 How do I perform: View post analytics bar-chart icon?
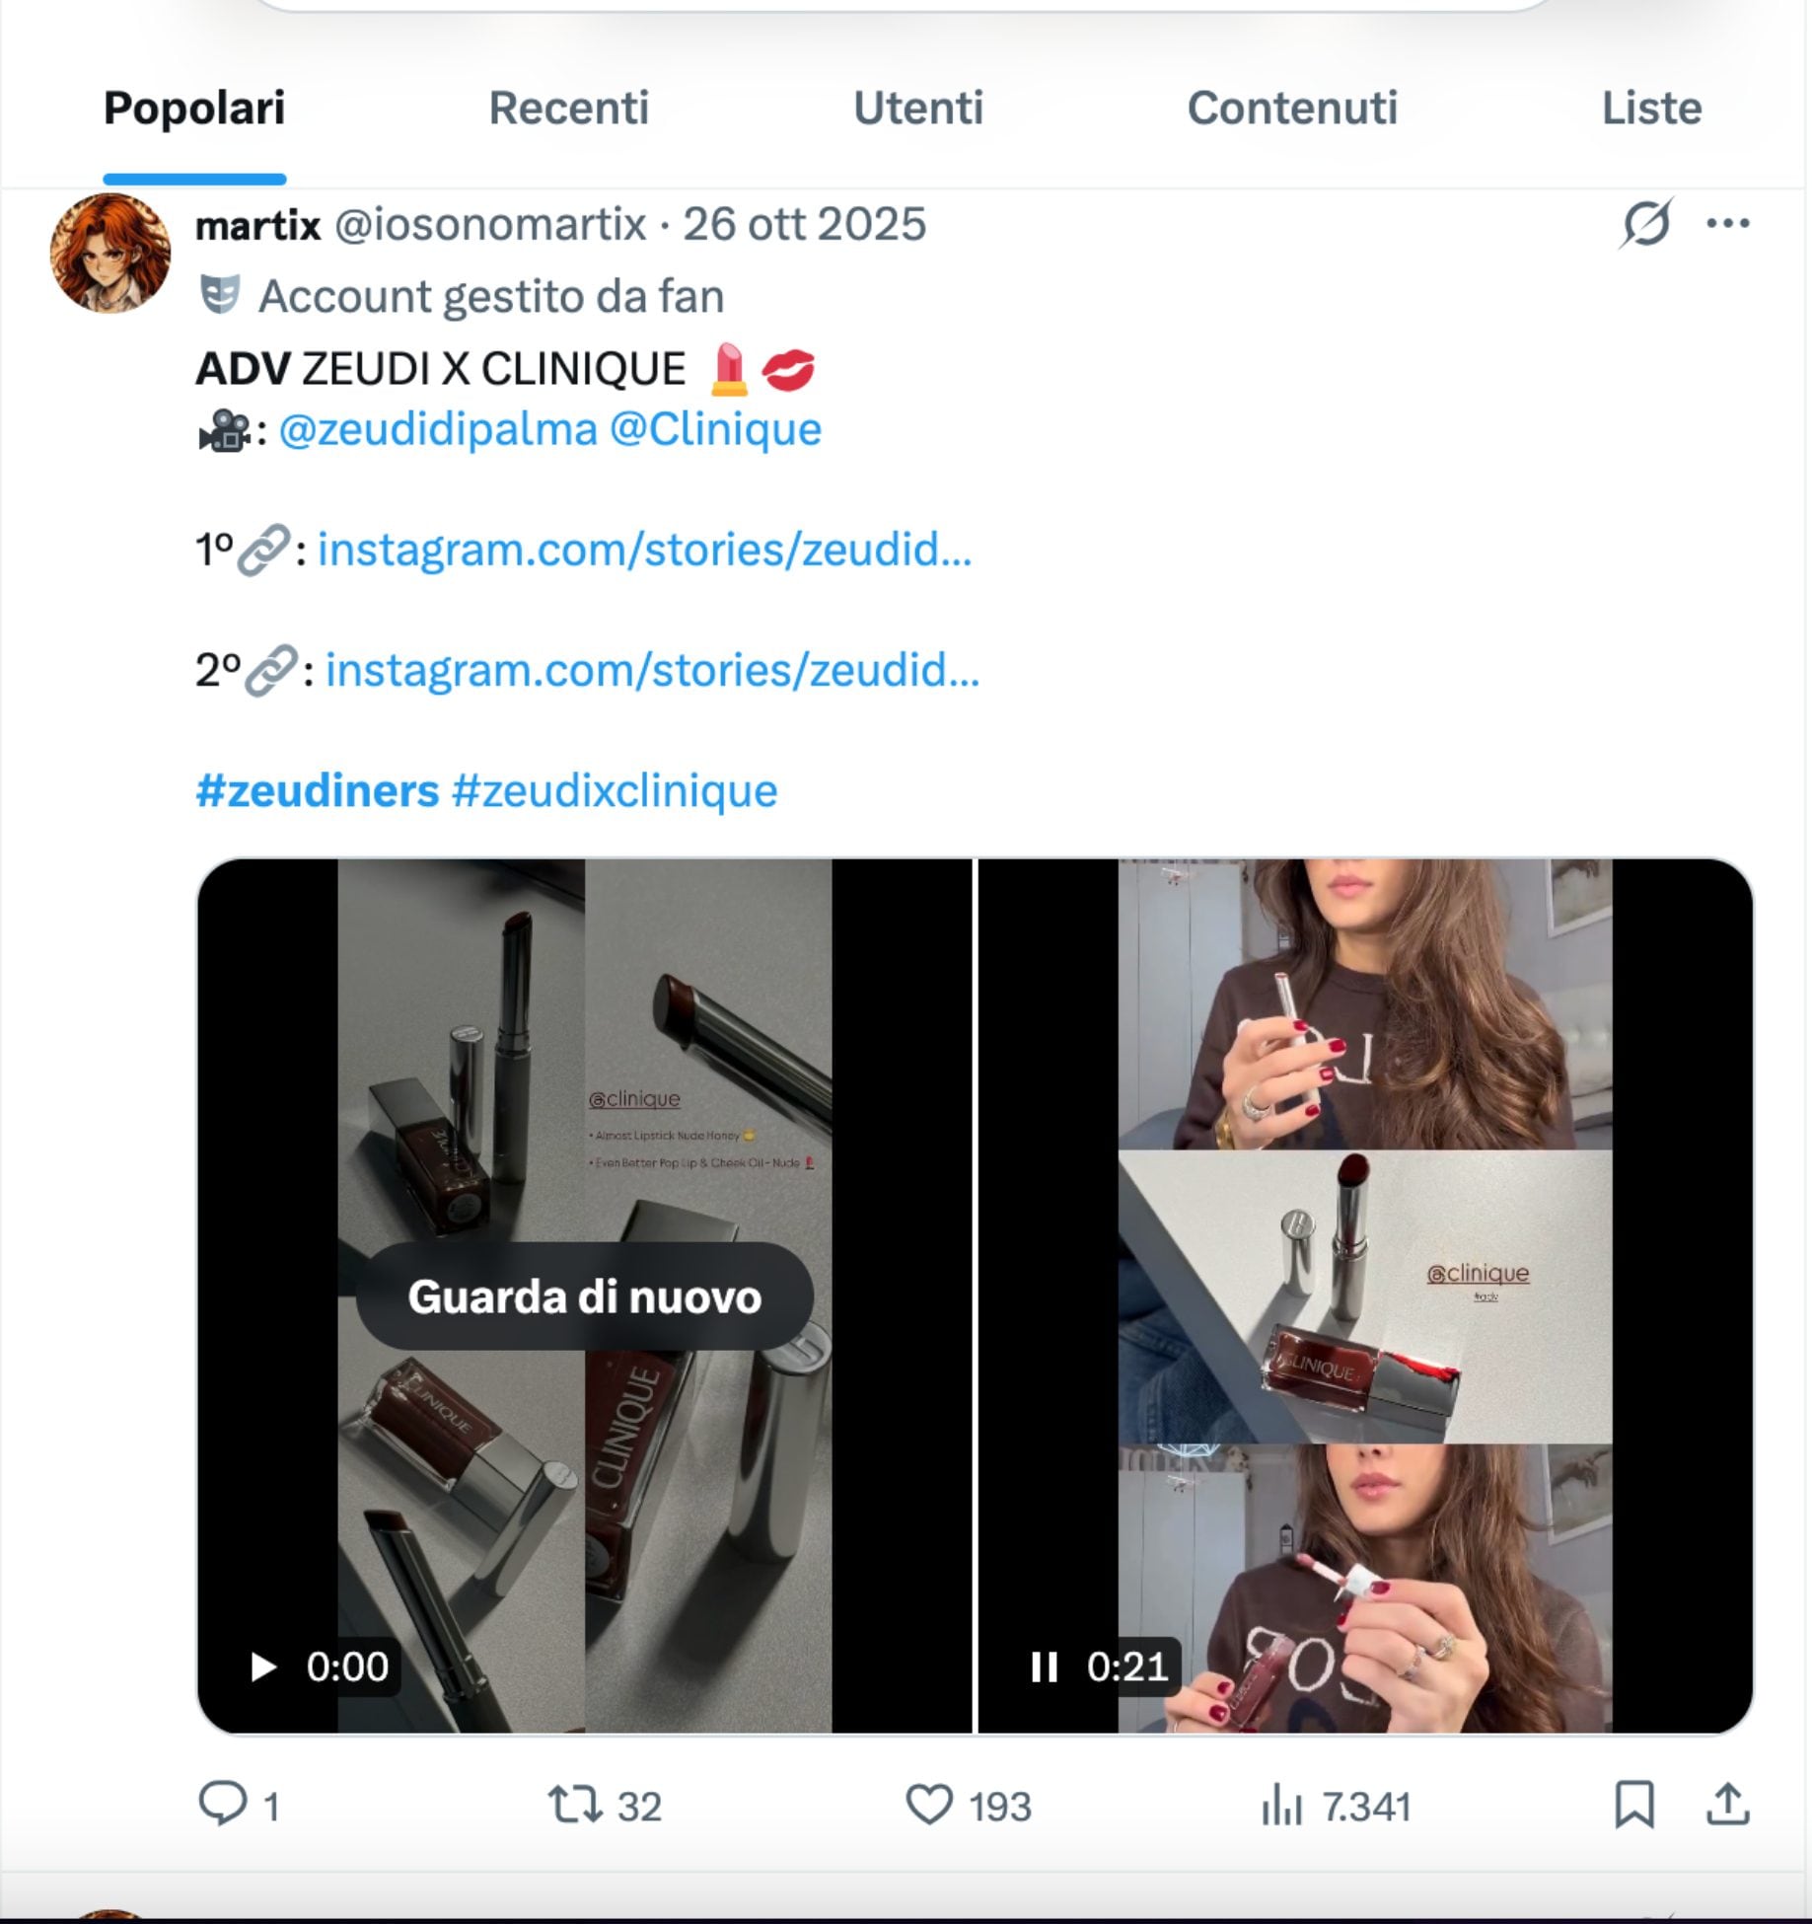click(x=1281, y=1807)
